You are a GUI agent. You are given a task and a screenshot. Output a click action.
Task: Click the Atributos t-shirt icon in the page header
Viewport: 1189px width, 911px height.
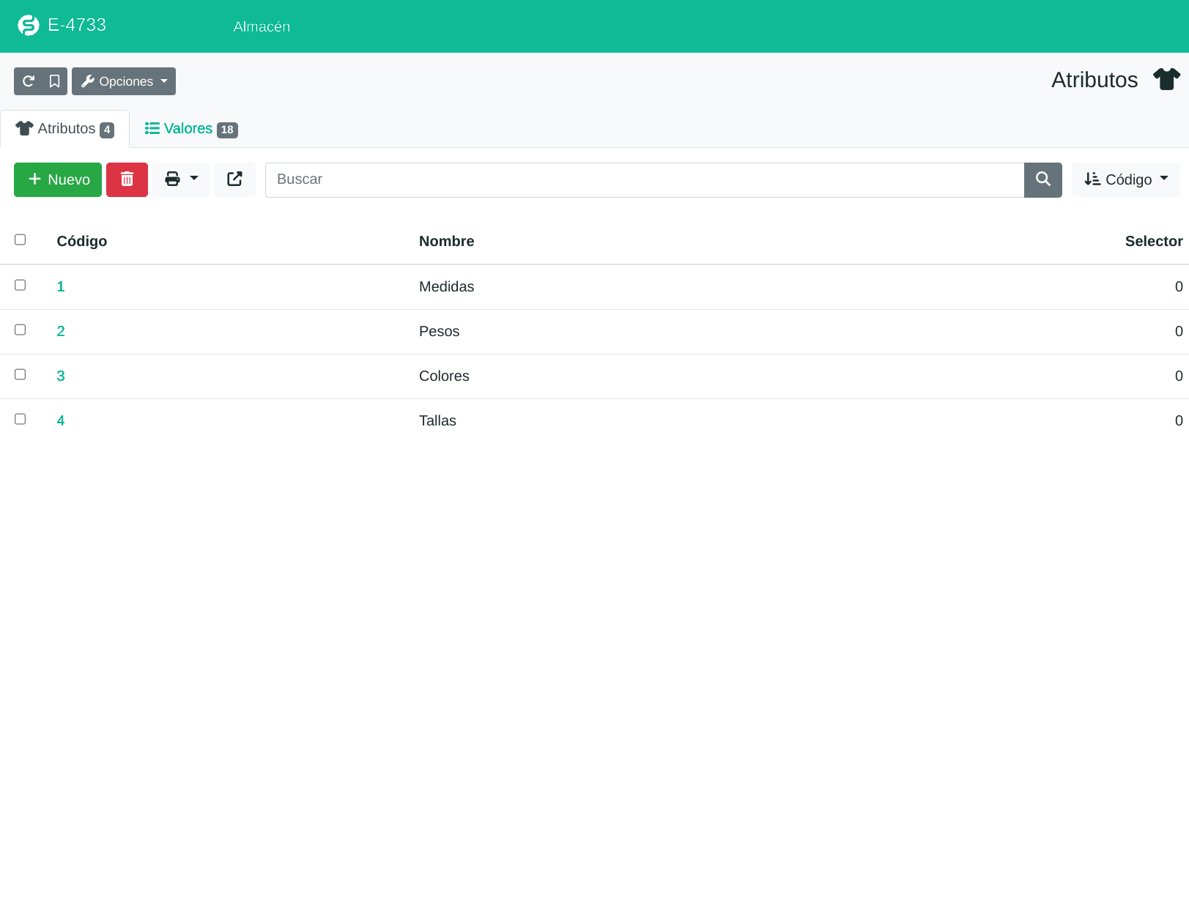coord(1166,79)
